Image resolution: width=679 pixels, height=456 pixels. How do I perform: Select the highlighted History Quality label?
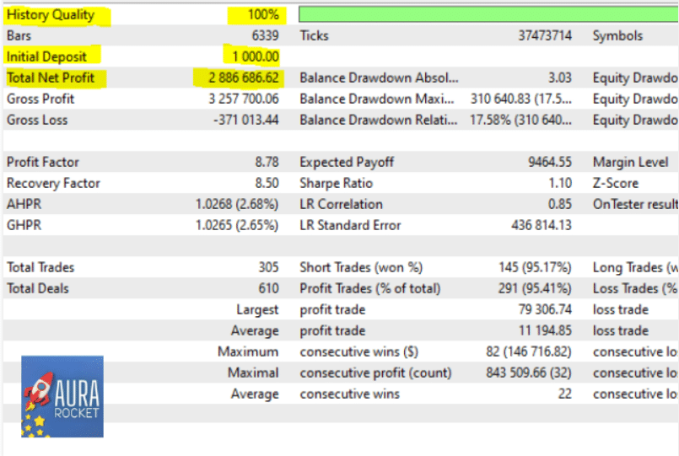51,15
